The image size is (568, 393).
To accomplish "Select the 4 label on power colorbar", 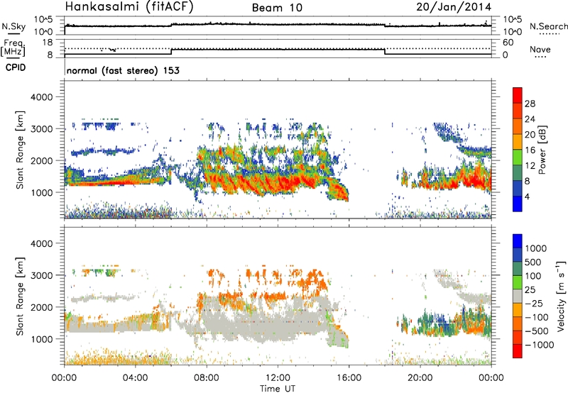I will 527,196.
